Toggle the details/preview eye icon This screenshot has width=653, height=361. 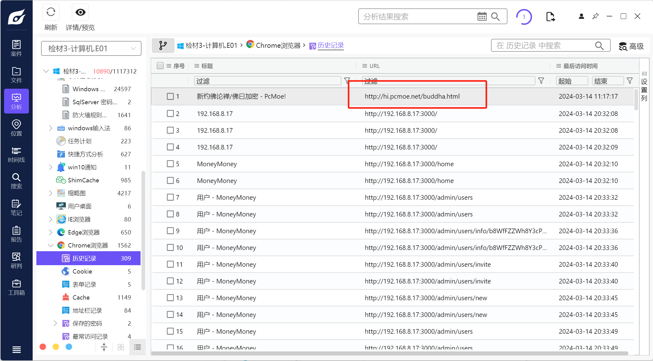(80, 13)
